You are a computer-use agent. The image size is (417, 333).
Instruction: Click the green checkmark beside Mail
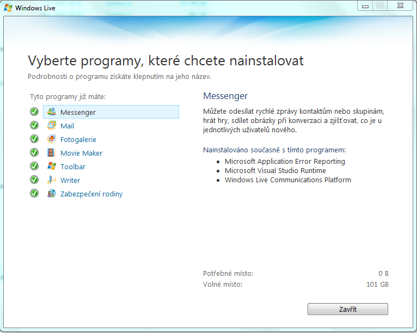tap(34, 125)
